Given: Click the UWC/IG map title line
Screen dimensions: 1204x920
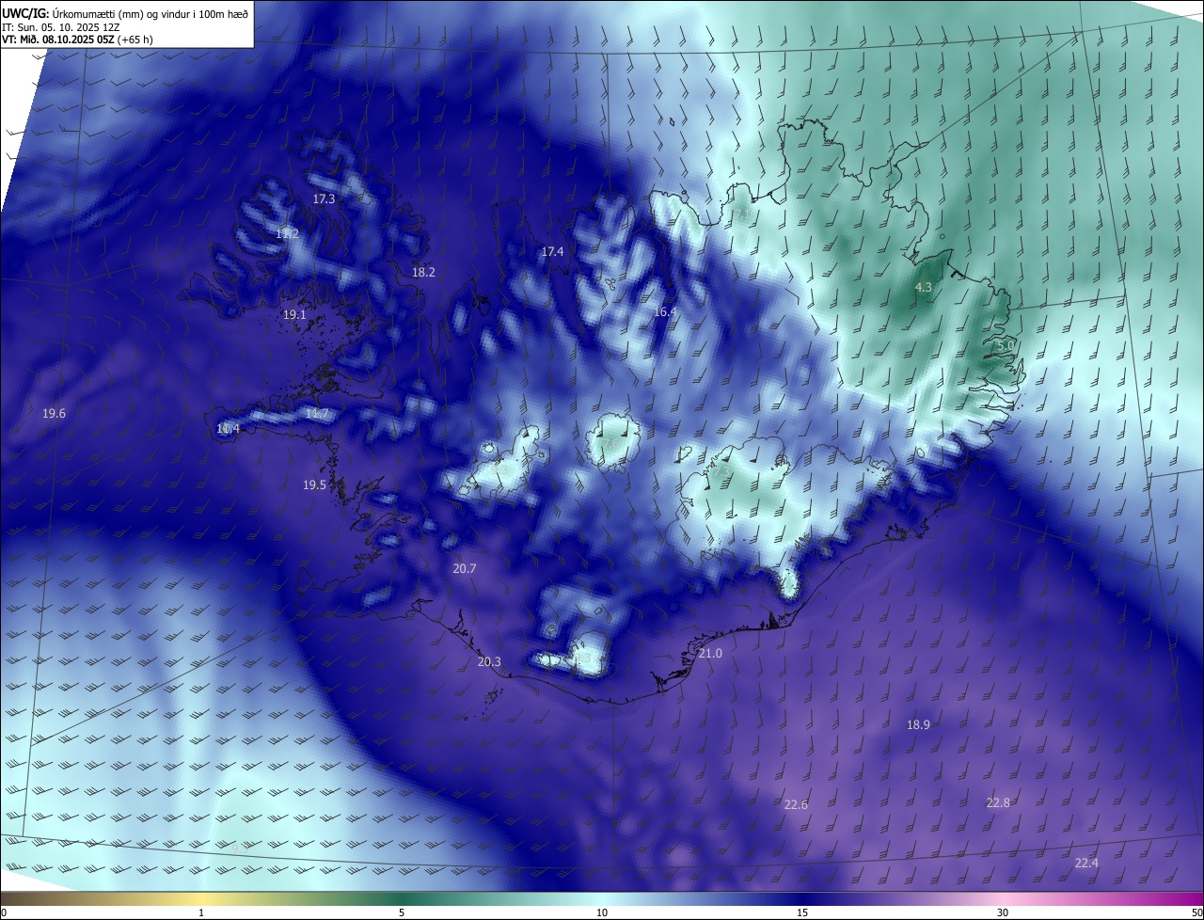Looking at the screenshot, I should tap(125, 13).
